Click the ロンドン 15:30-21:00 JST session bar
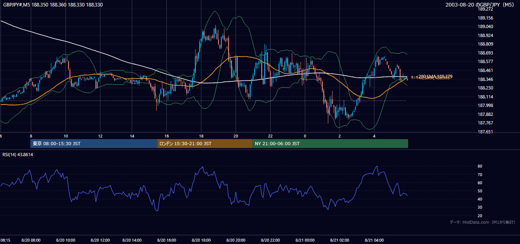 click(x=205, y=144)
